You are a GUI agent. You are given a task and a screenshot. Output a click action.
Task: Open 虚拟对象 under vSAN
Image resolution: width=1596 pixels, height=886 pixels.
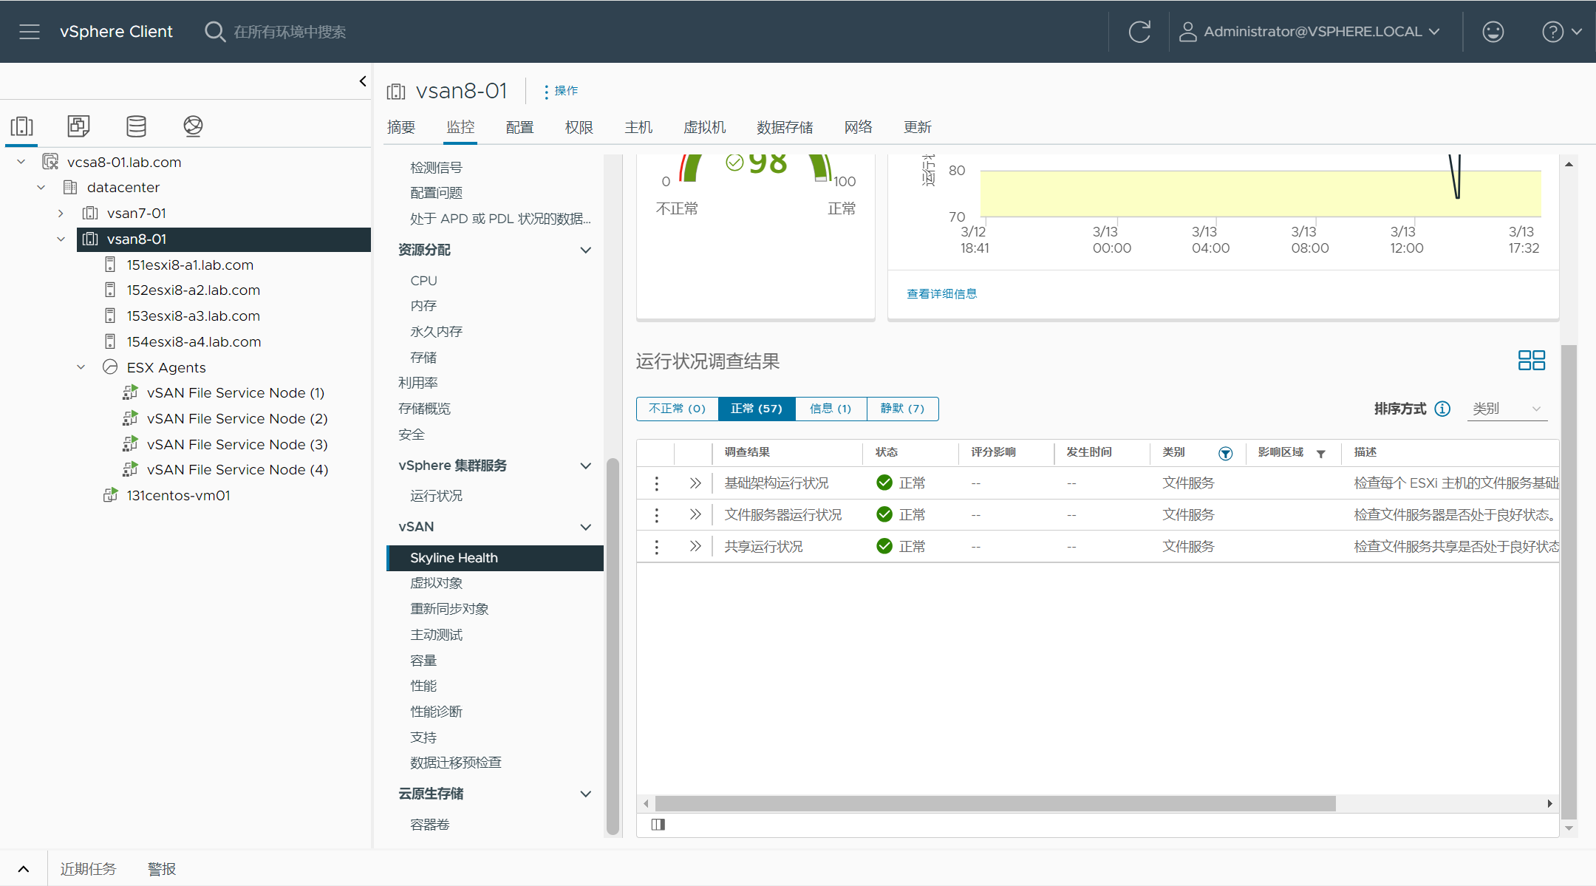pyautogui.click(x=436, y=583)
